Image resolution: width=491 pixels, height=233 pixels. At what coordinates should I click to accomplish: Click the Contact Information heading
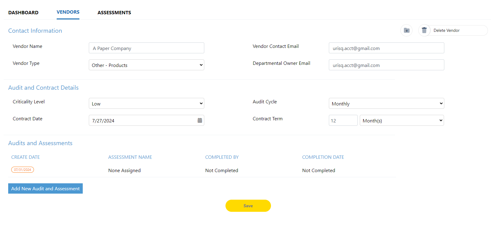[x=35, y=31]
